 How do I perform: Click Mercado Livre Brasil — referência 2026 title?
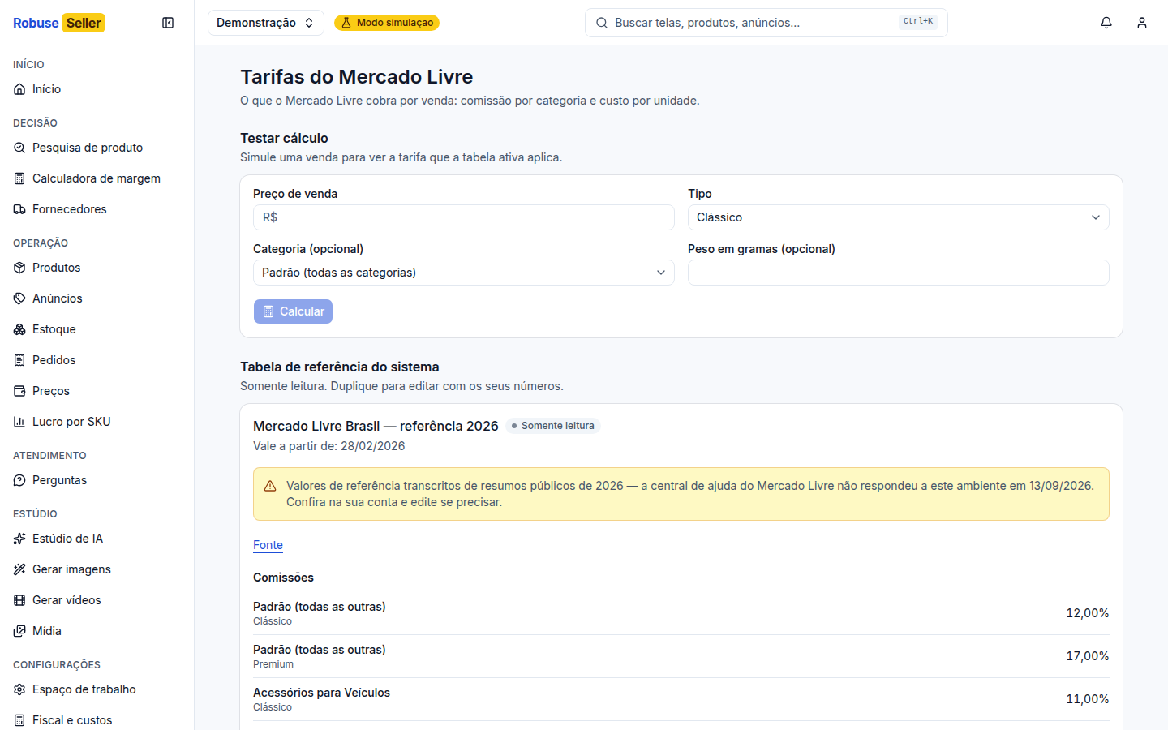376,426
